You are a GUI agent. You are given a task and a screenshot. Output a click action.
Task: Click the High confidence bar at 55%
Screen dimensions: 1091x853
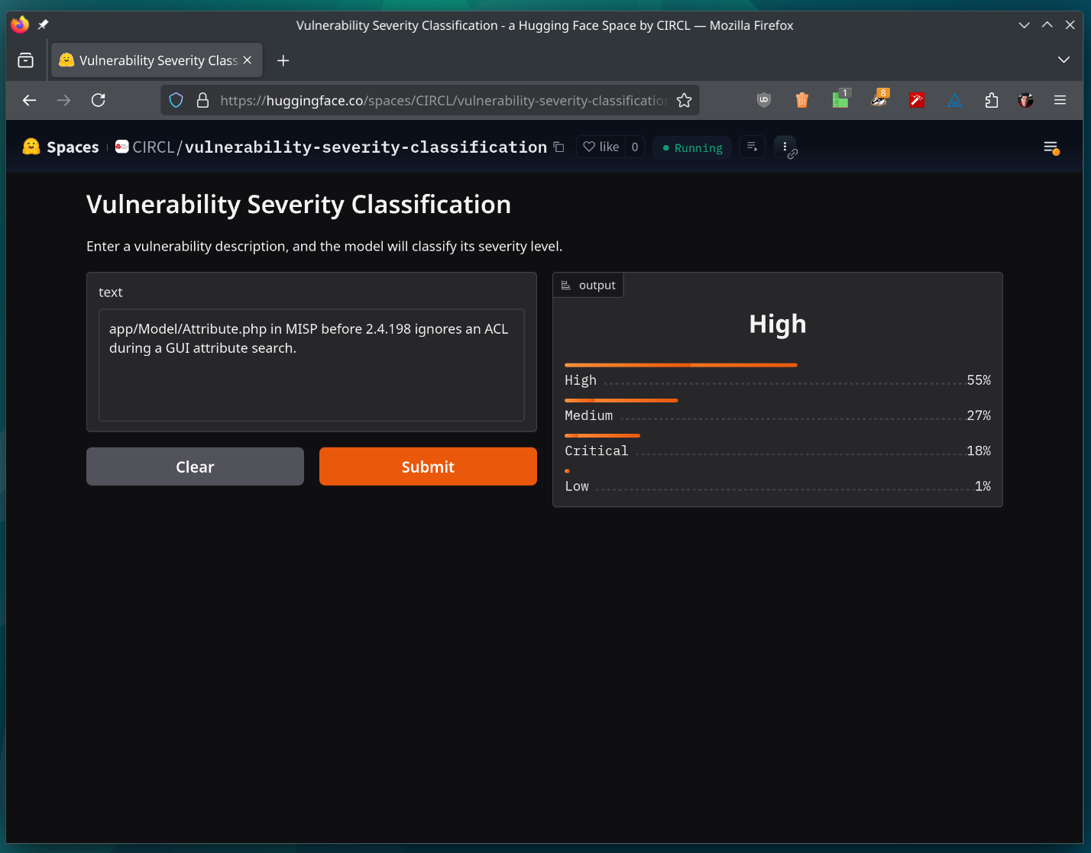(680, 365)
